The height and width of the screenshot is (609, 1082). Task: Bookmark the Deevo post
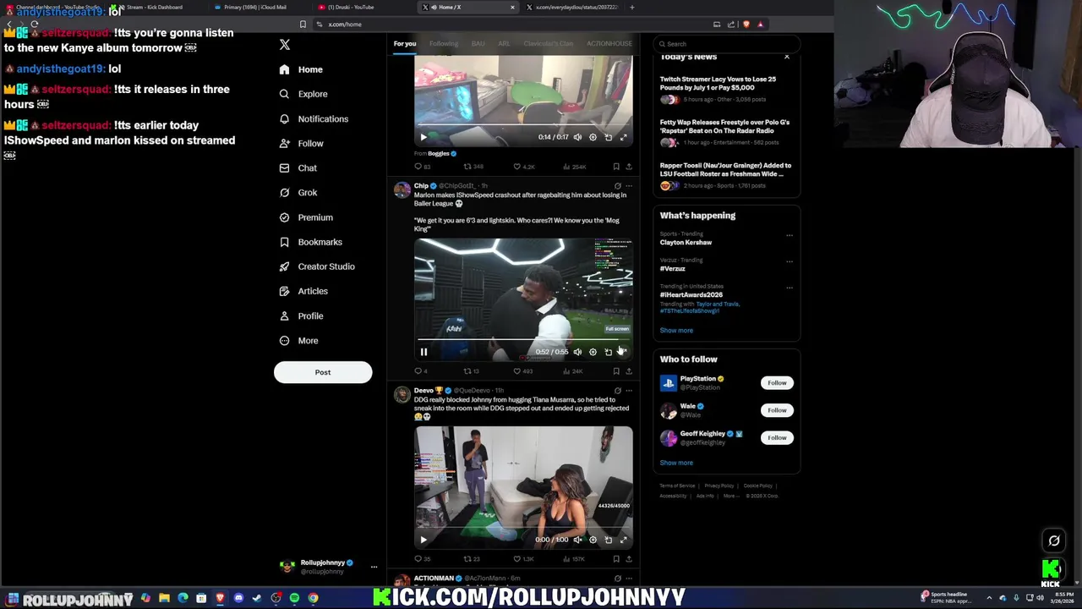pos(616,559)
